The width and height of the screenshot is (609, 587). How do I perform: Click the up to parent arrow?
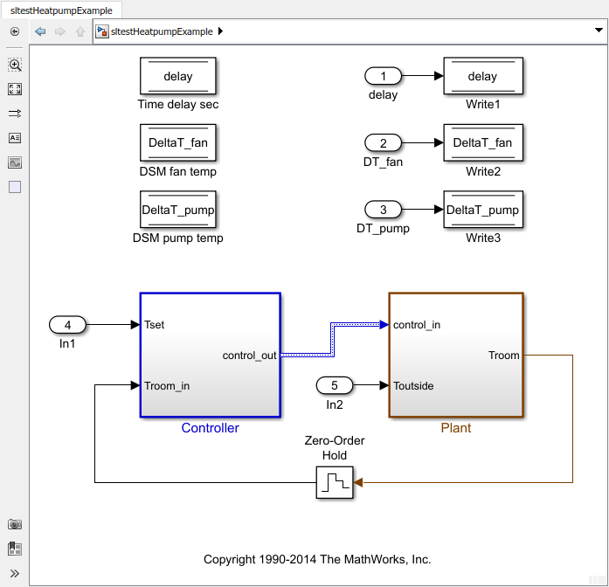coord(80,31)
